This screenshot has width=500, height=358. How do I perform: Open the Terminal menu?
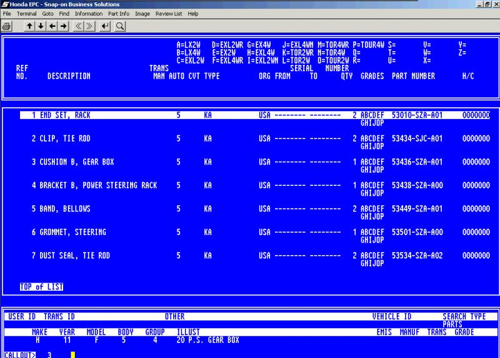pyautogui.click(x=27, y=14)
